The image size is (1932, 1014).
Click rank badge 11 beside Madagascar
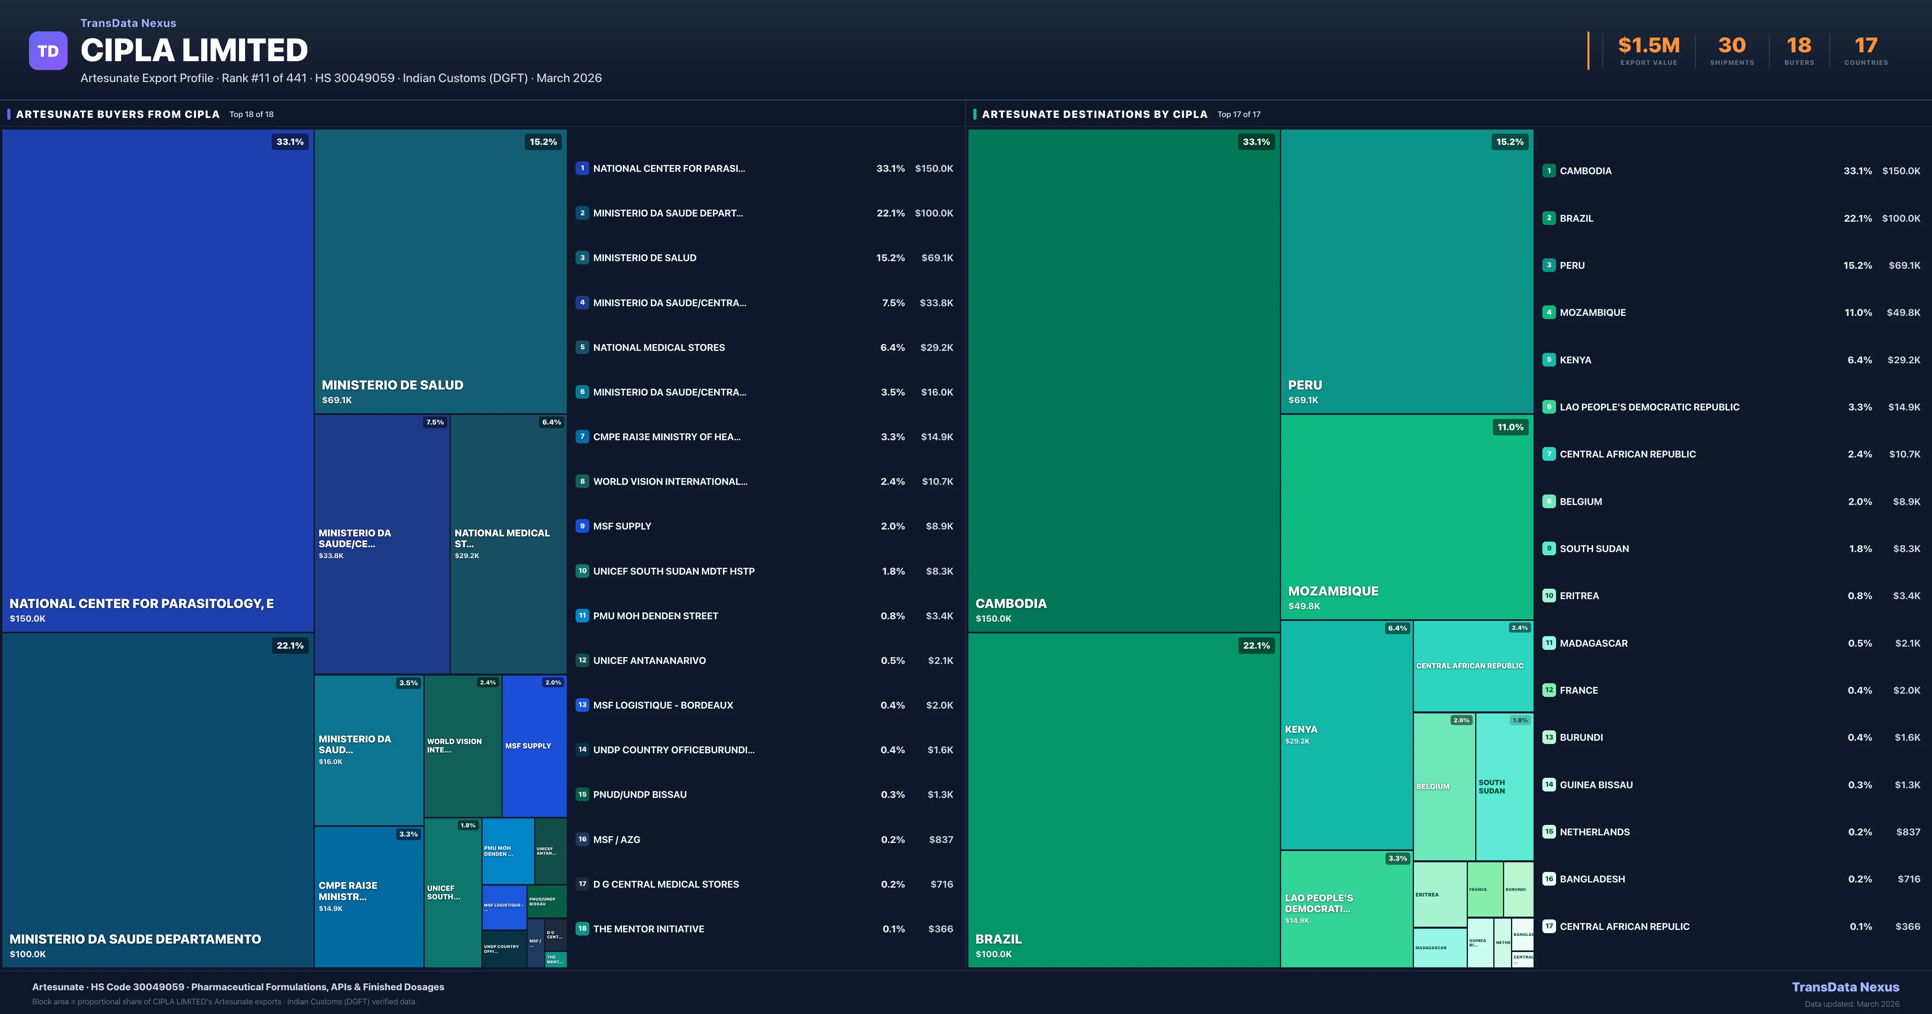click(1549, 643)
